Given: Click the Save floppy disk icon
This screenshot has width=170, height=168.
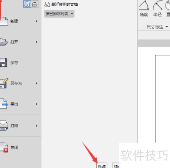Looking at the screenshot, I should pyautogui.click(x=3, y=63).
